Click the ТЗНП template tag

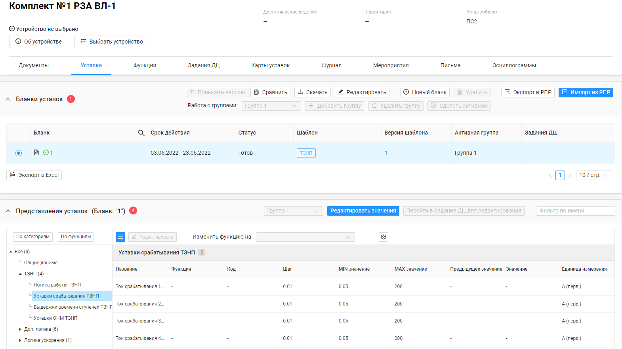306,153
